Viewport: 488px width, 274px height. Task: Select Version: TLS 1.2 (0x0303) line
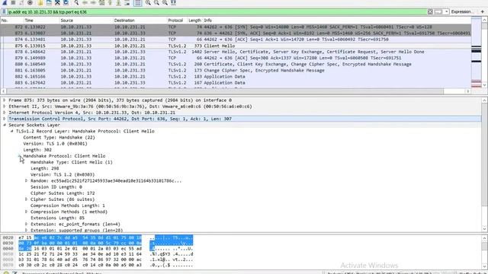(x=63, y=174)
